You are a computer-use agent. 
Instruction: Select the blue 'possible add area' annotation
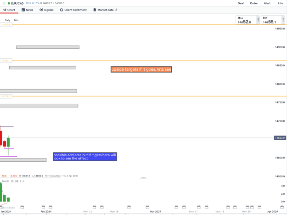[85, 157]
